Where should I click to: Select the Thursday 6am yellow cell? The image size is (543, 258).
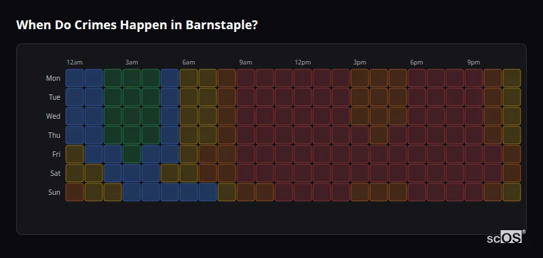189,135
